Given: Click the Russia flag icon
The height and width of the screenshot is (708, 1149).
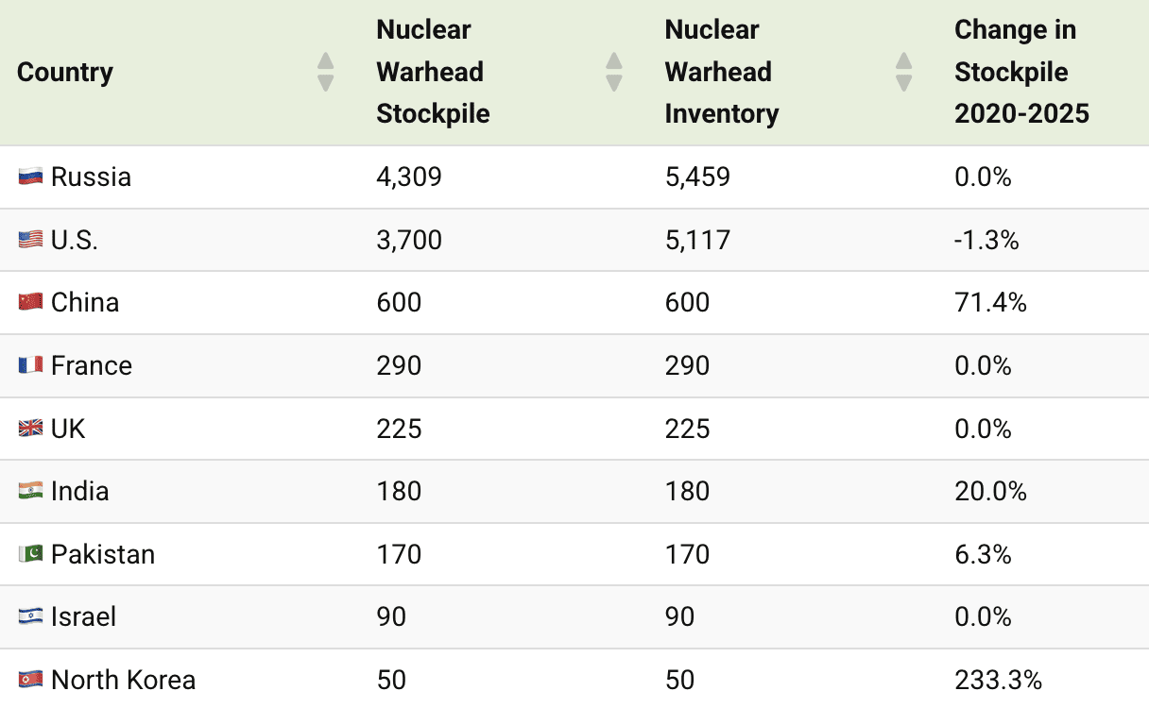Looking at the screenshot, I should [x=30, y=177].
